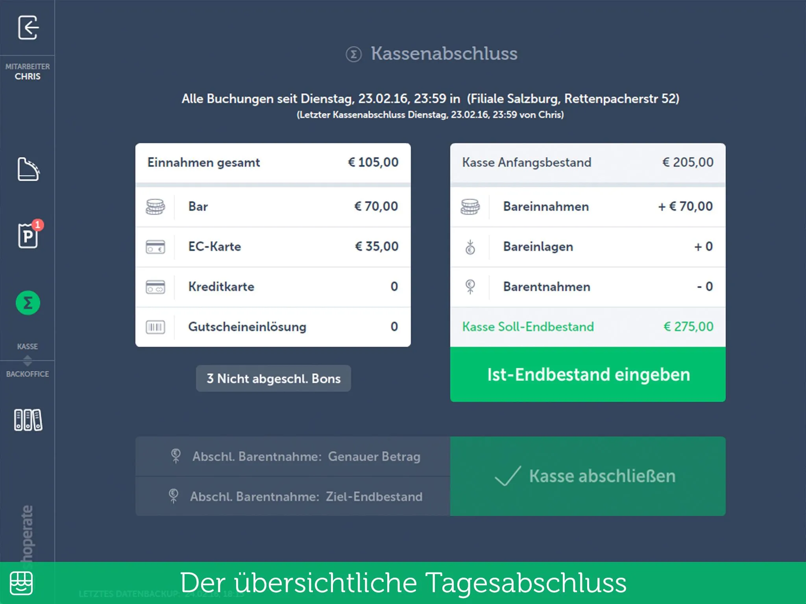
Task: Open the backoffice binders icon
Action: coord(28,420)
